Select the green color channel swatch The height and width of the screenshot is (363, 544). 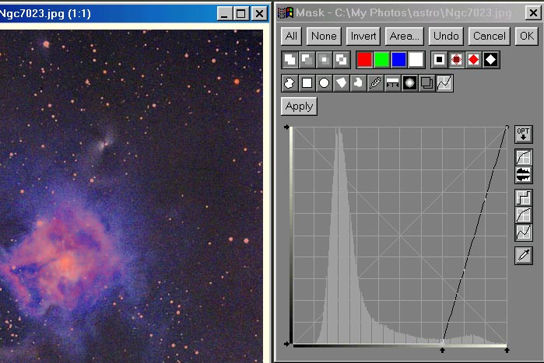pyautogui.click(x=381, y=59)
